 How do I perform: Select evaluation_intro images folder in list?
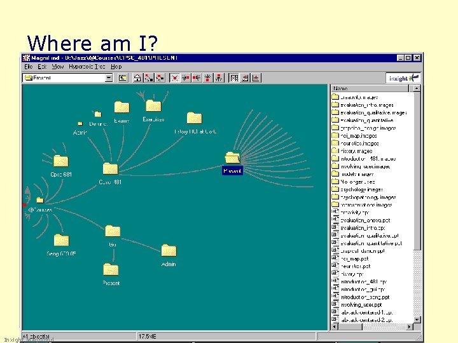tap(363, 105)
